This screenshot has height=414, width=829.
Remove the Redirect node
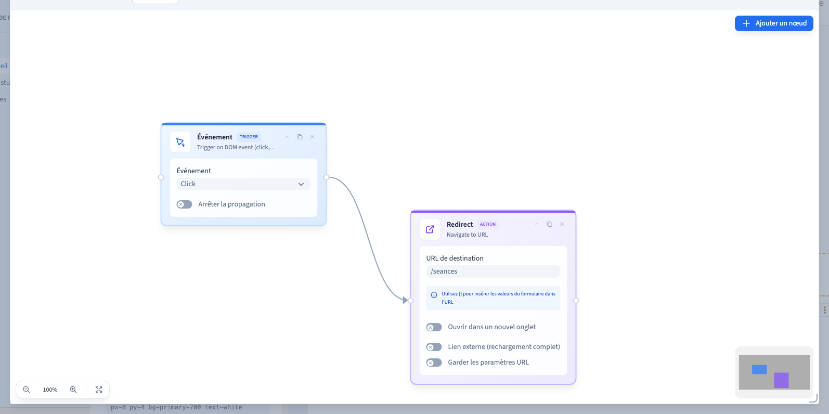pyautogui.click(x=562, y=224)
